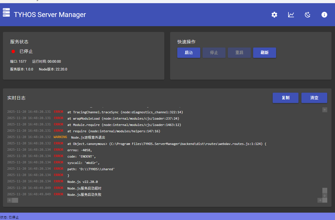
Task: Click the log scroll-left arrow
Action: coord(9,200)
